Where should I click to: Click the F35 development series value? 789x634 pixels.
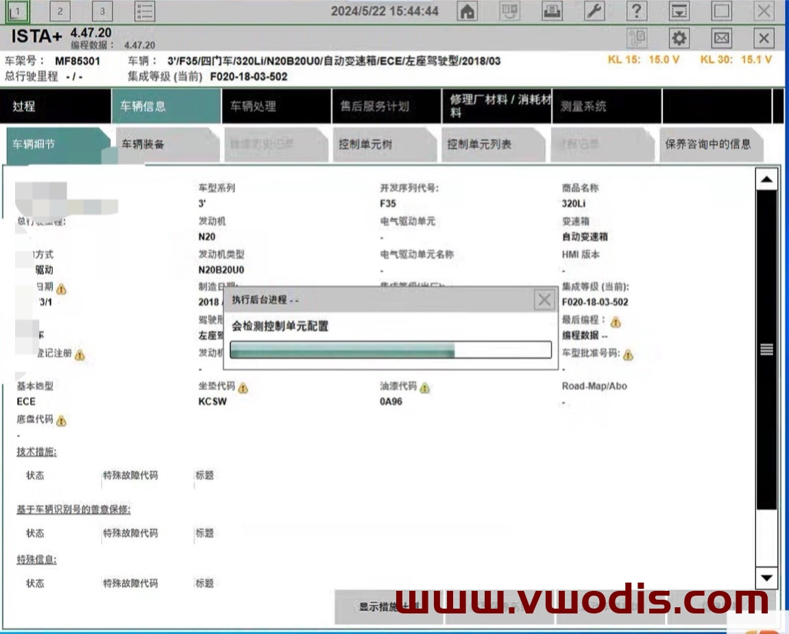[x=388, y=204]
